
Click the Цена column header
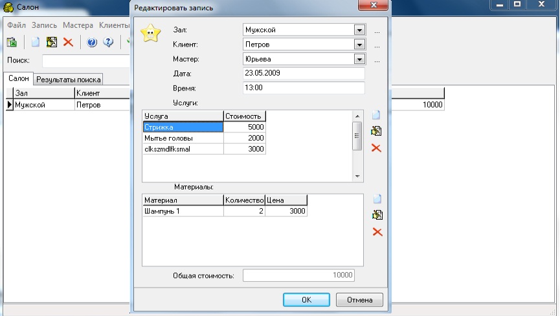(x=286, y=200)
